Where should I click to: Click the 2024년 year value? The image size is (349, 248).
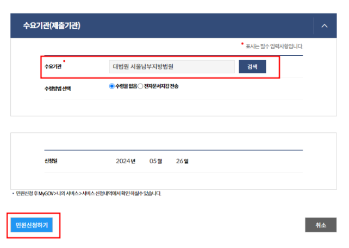click(126, 161)
